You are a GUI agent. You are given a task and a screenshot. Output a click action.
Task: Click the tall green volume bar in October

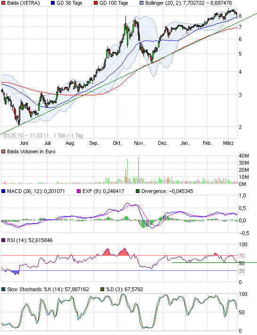click(127, 171)
